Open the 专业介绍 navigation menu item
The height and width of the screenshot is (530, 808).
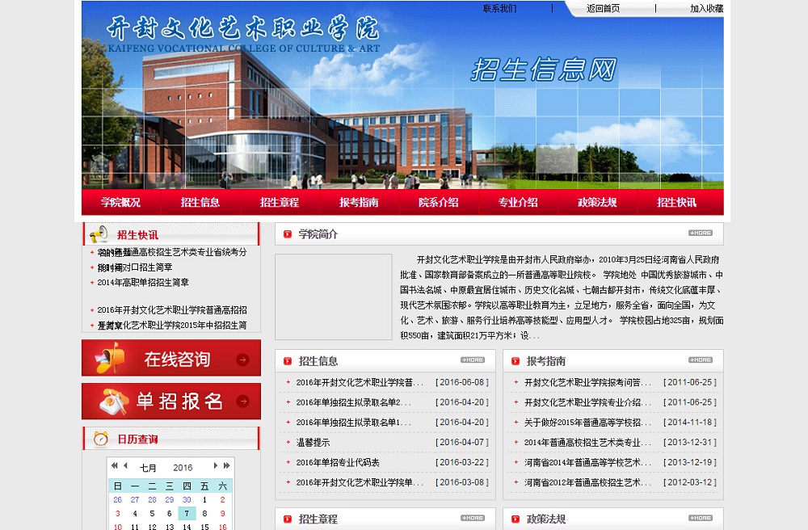[518, 203]
